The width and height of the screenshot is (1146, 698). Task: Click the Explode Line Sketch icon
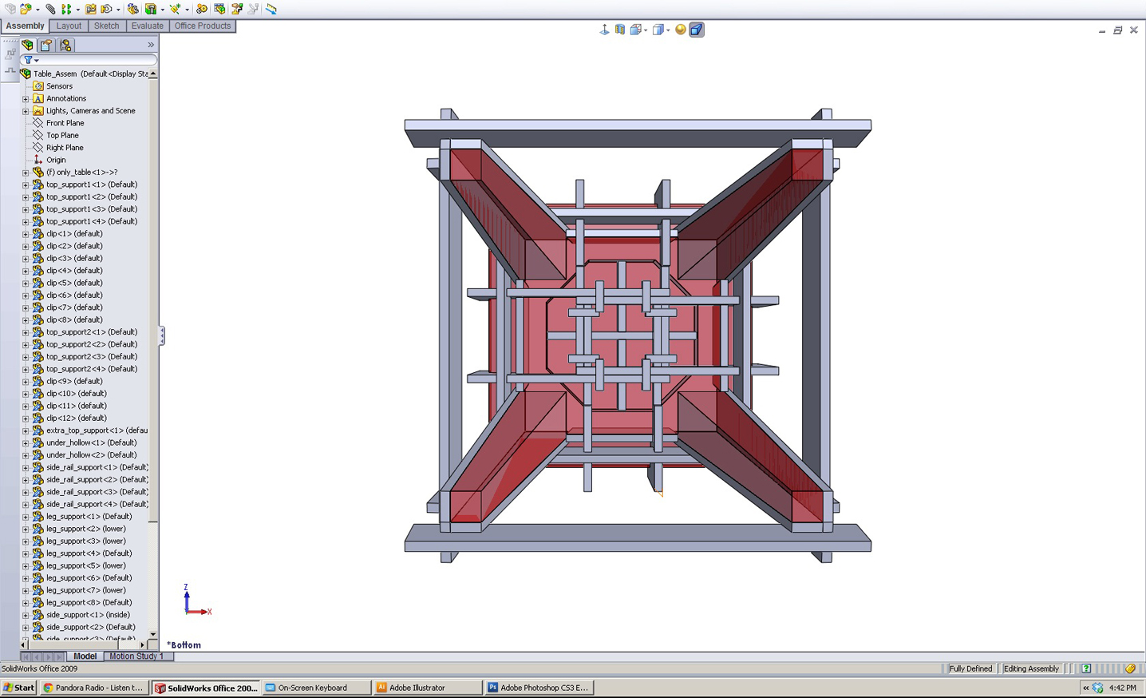(253, 9)
